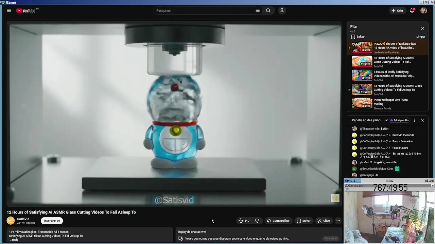The width and height of the screenshot is (435, 244).
Task: Play the PIZZA Art of Making Pizza thumbnail
Action: 362,47
